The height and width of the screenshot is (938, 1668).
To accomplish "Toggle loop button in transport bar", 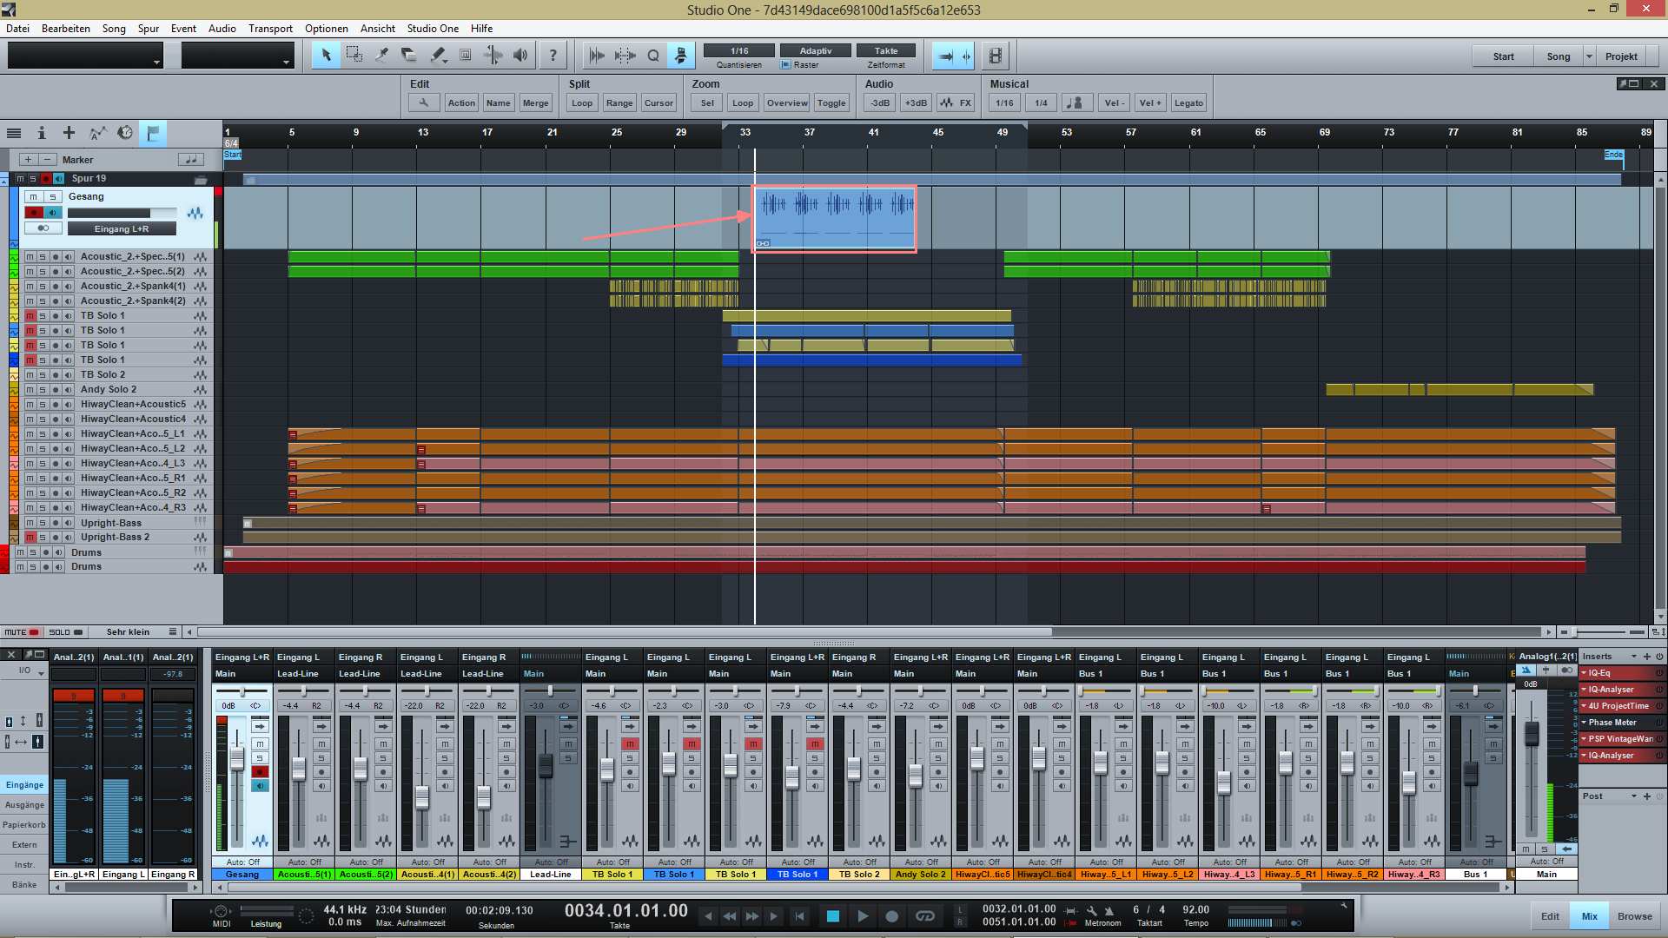I will [x=925, y=916].
